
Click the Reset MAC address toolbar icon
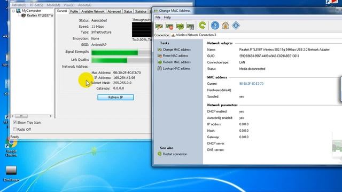click(x=169, y=26)
